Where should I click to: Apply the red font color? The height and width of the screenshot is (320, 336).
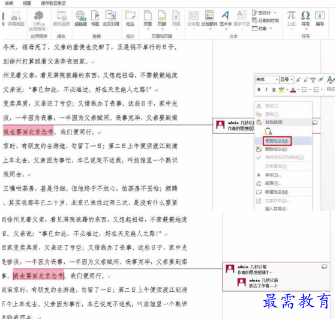293,89
